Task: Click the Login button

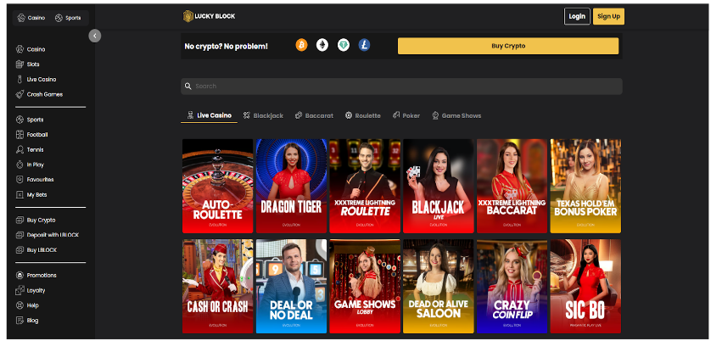Action: 577,17
